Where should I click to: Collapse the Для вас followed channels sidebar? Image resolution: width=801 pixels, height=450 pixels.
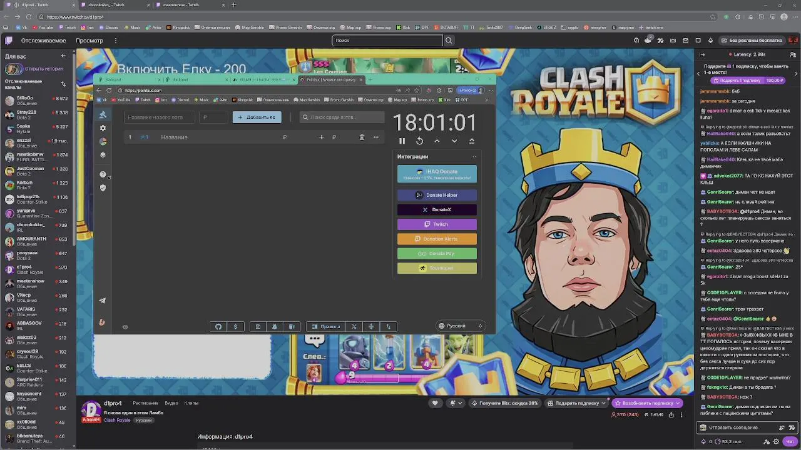[63, 56]
